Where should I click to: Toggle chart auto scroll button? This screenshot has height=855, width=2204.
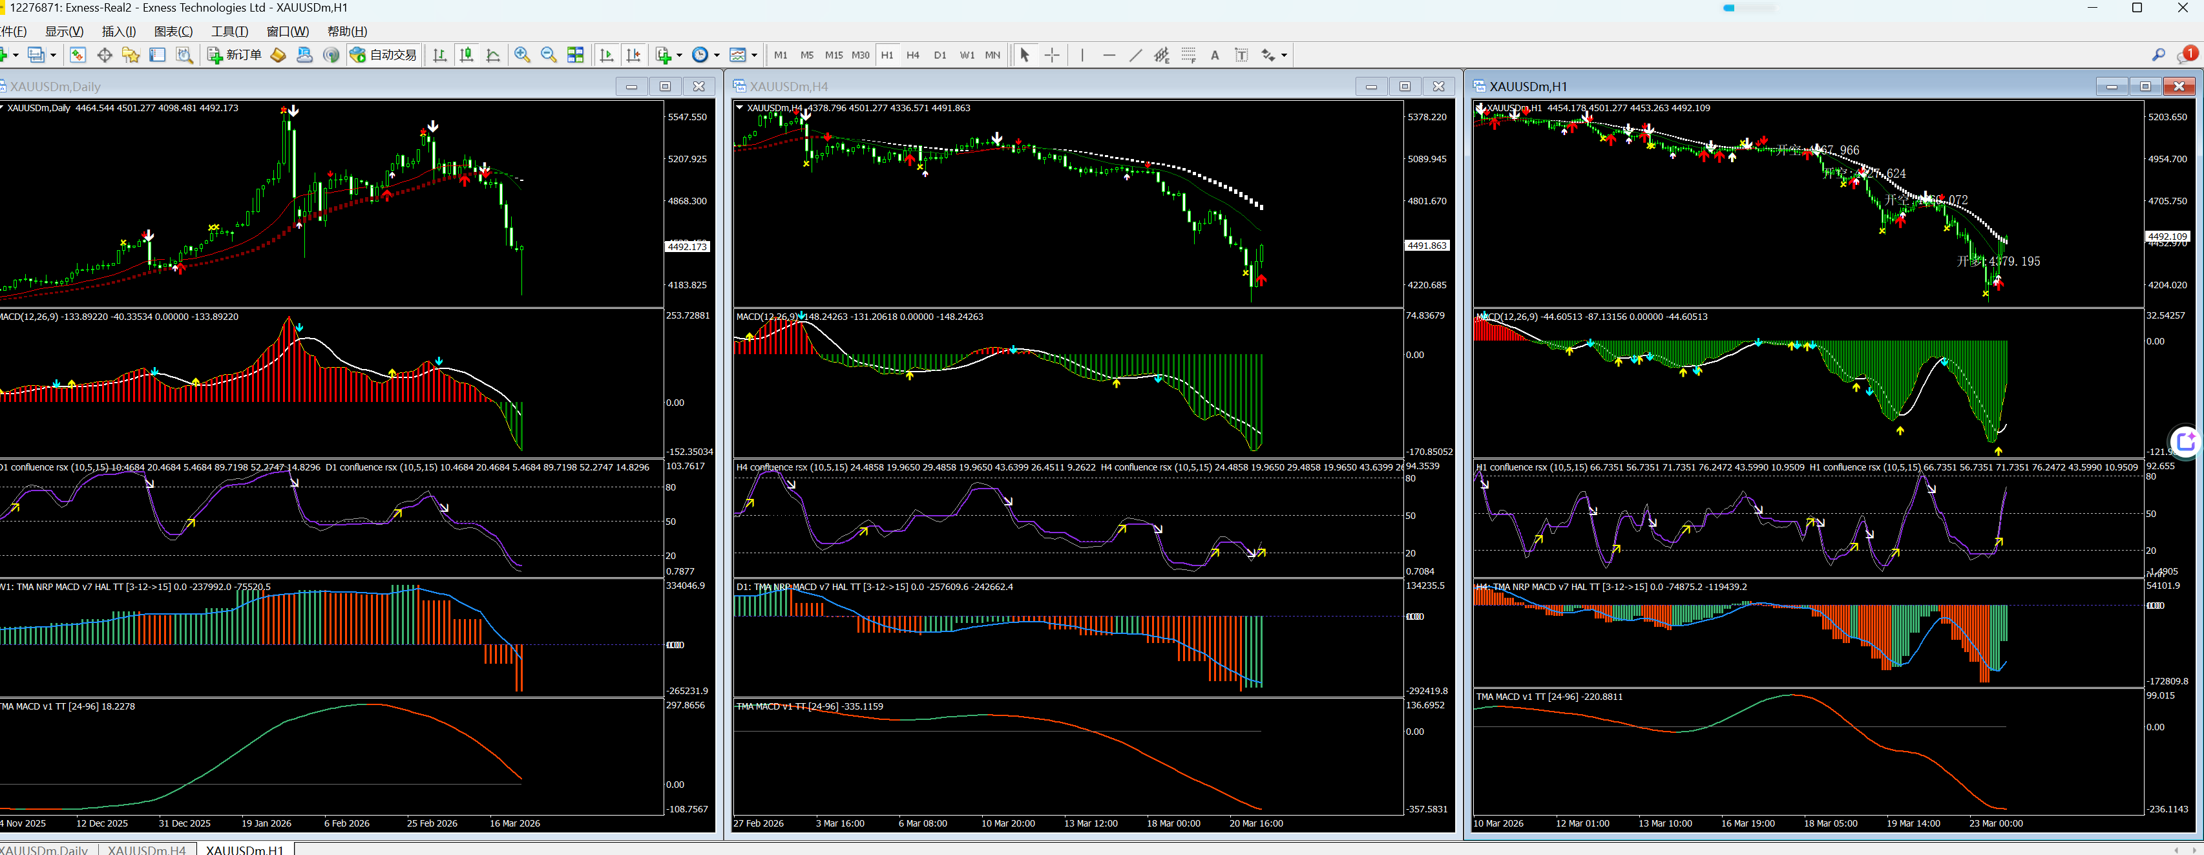pyautogui.click(x=607, y=55)
